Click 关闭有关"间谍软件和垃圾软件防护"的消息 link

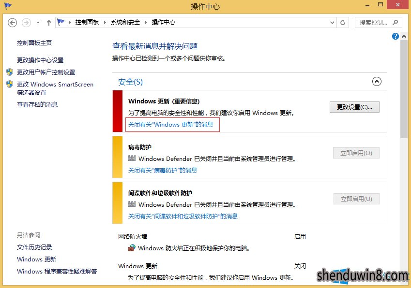point(183,216)
